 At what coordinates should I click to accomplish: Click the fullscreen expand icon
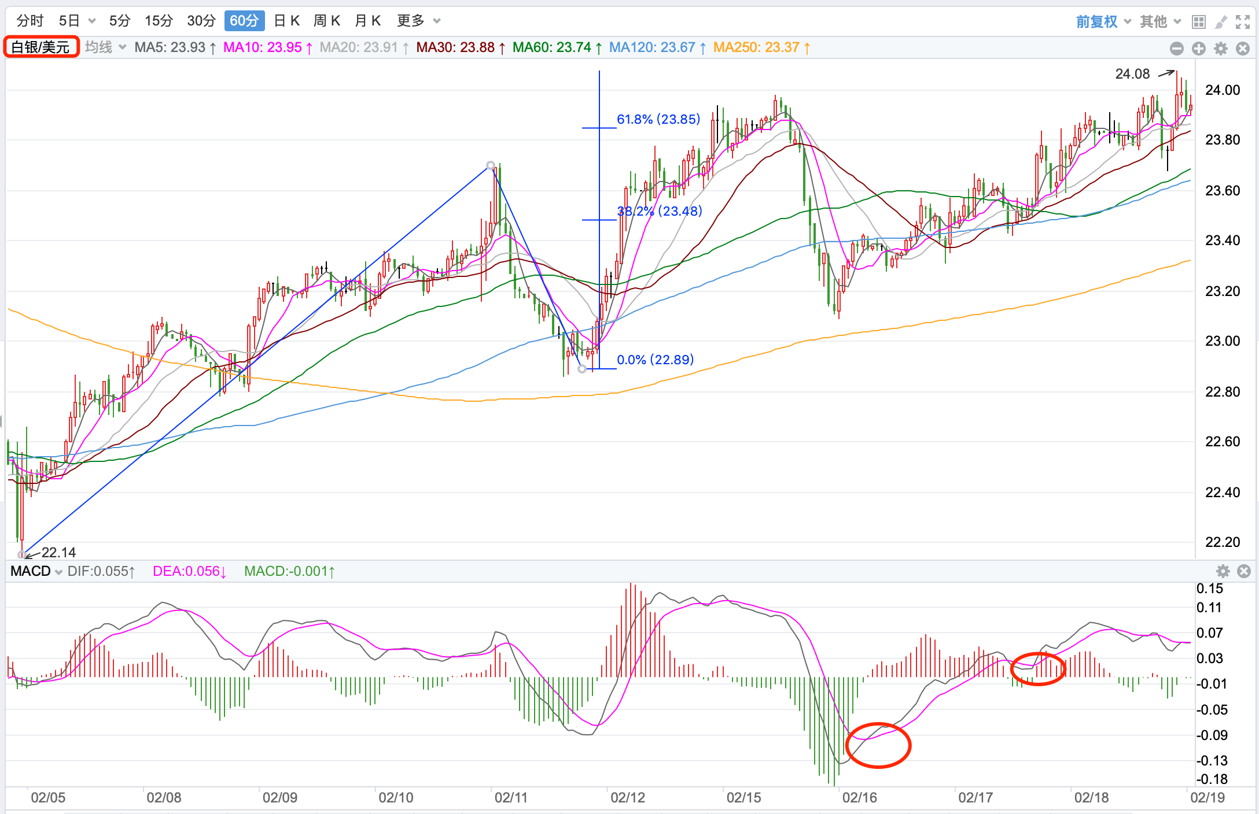[1242, 22]
